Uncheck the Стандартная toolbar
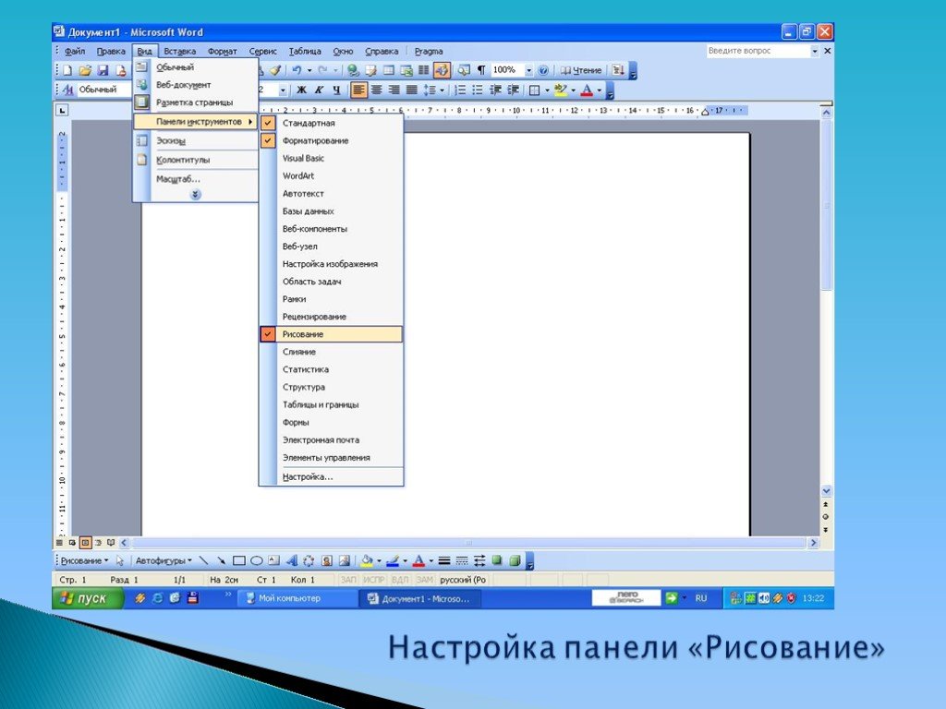 [x=332, y=123]
